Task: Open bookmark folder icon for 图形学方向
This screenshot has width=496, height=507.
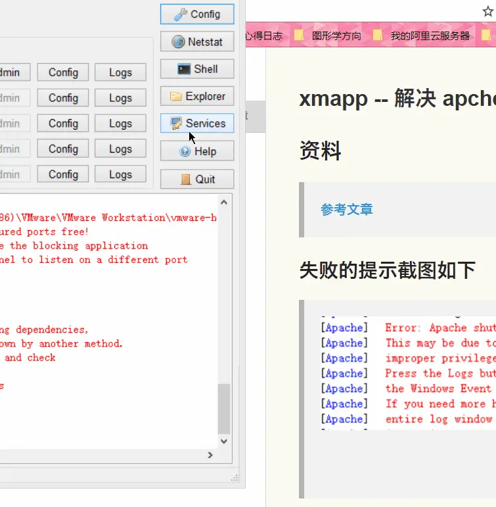Action: click(x=298, y=35)
